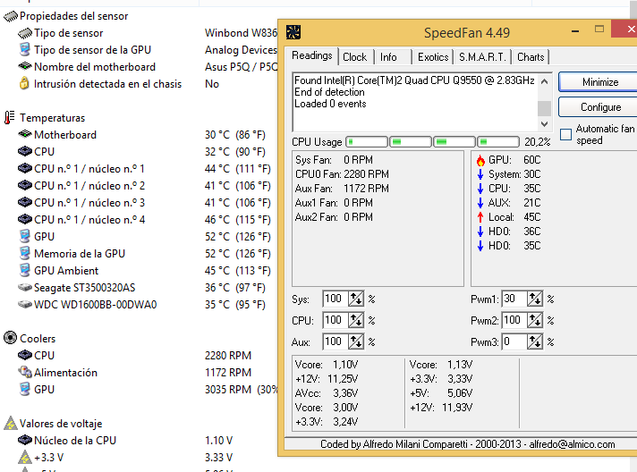
Task: Click the Memoria de la GPU icon
Action: pyautogui.click(x=25, y=253)
